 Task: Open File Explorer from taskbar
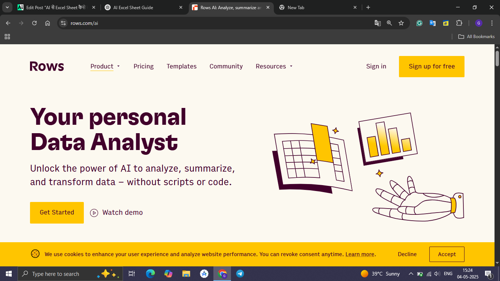click(186, 274)
